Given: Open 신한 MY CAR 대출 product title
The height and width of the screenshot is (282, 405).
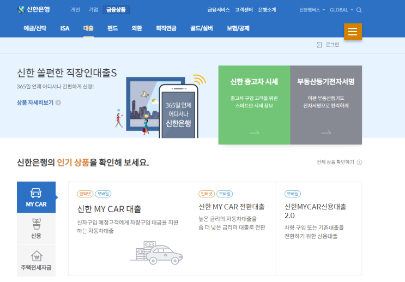Looking at the screenshot, I should click(109, 209).
